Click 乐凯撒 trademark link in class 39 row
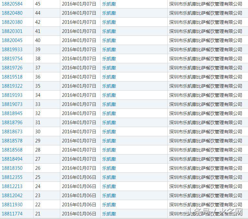 point(109,50)
